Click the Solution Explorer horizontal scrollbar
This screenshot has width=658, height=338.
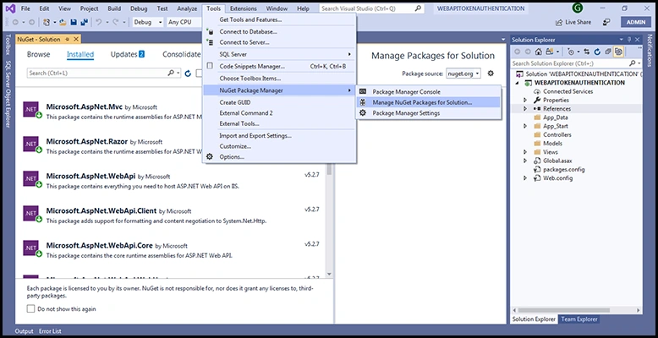[x=578, y=310]
